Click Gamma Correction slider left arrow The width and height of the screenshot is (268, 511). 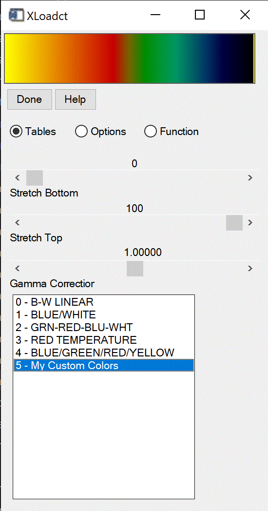pyautogui.click(x=18, y=269)
